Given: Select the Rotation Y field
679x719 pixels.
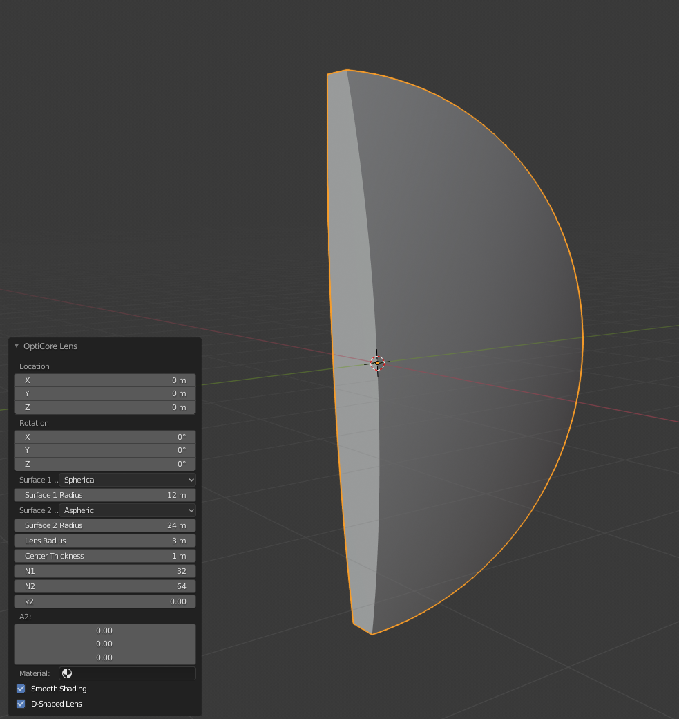Looking at the screenshot, I should [105, 450].
